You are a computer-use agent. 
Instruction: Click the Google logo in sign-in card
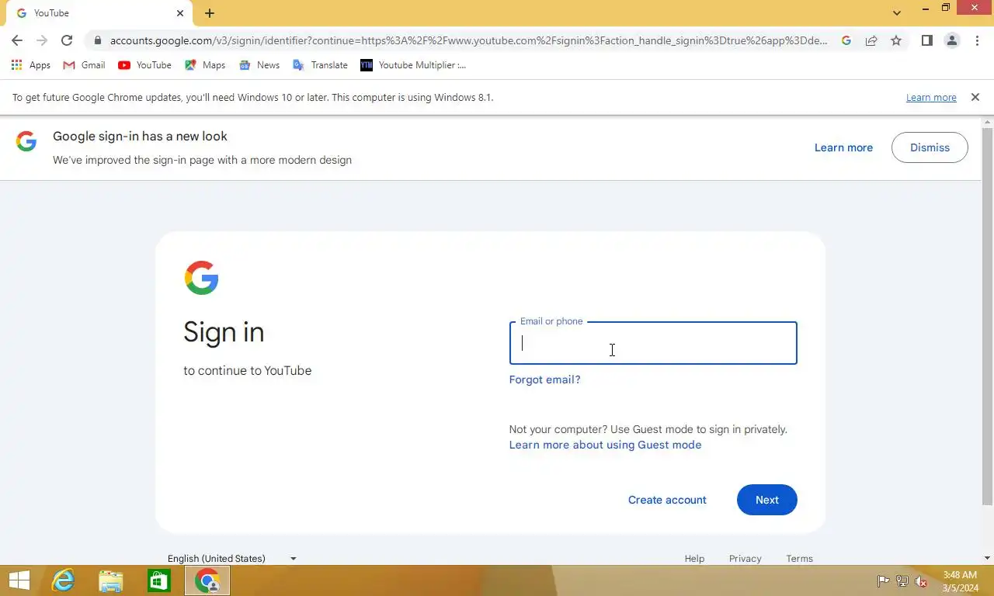(x=202, y=278)
